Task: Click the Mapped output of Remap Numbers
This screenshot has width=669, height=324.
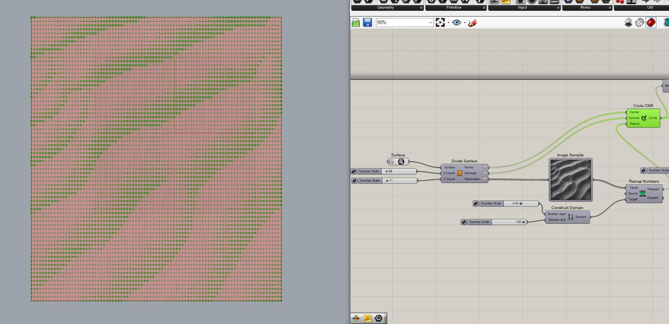Action: point(653,189)
